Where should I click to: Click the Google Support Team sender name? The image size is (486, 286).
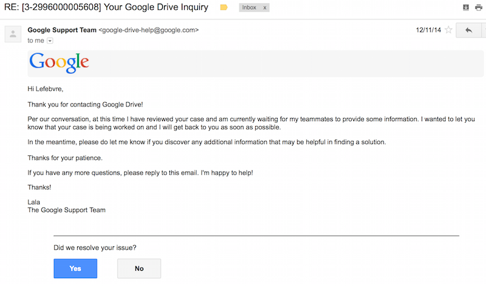click(62, 30)
